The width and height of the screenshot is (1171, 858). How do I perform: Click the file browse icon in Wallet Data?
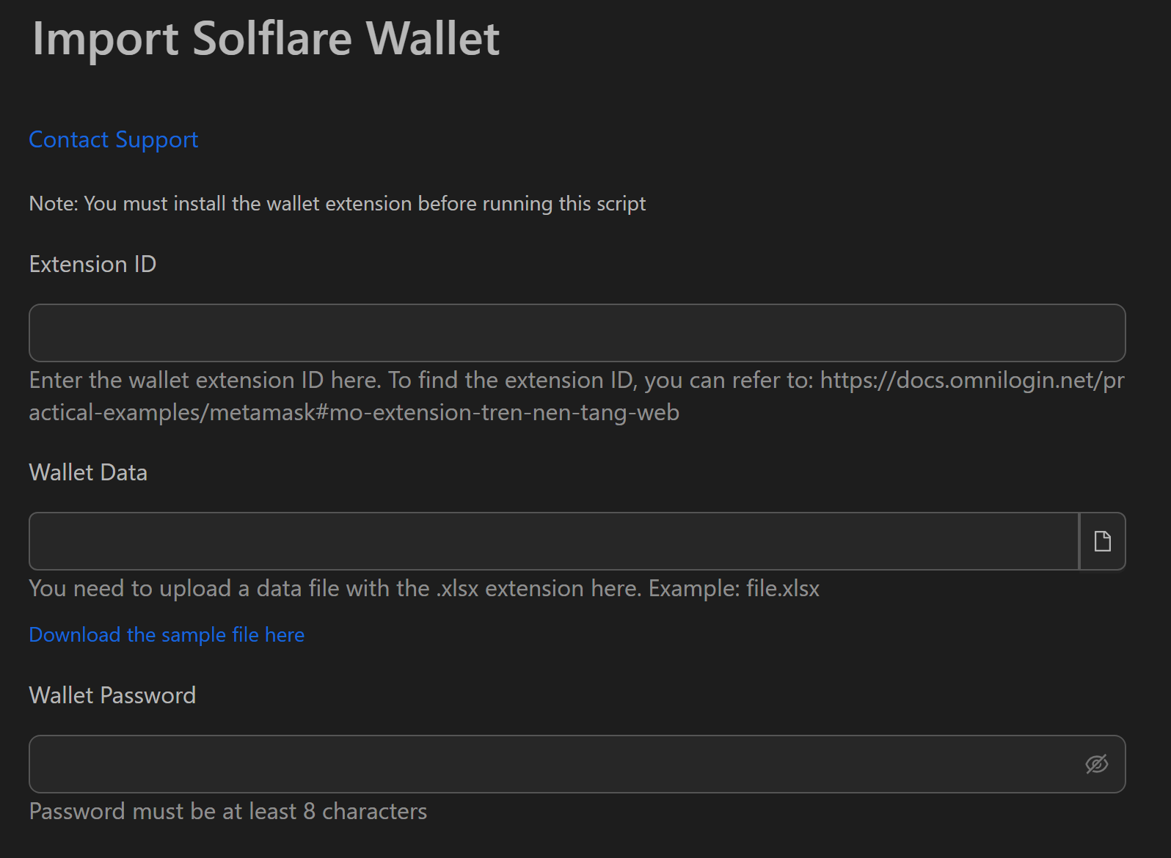tap(1102, 541)
